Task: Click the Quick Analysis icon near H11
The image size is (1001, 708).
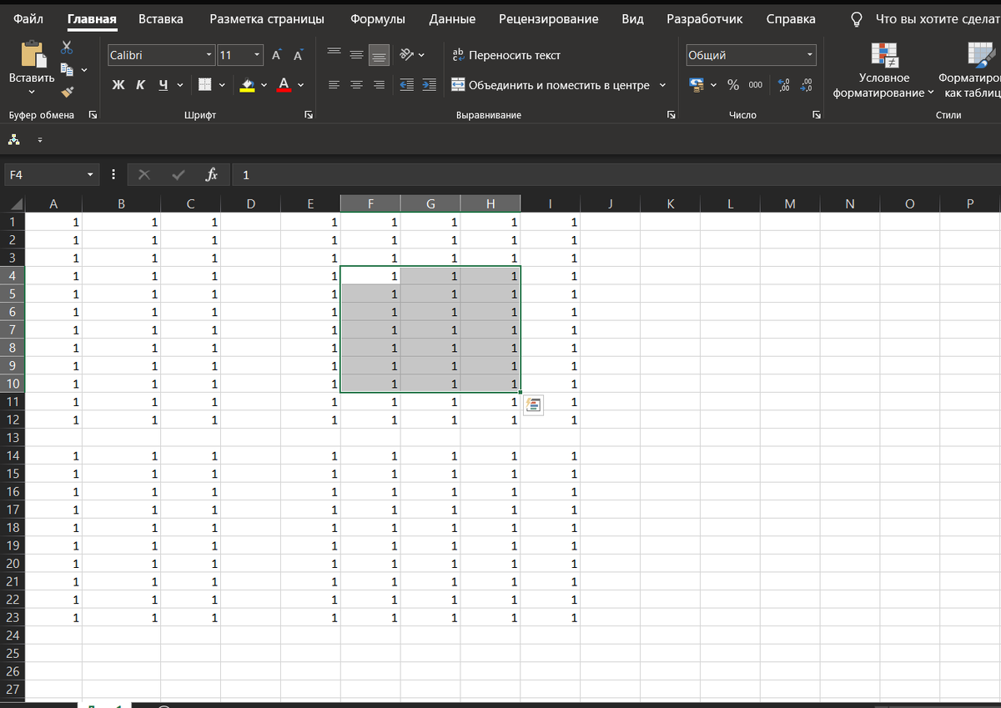Action: 534,405
